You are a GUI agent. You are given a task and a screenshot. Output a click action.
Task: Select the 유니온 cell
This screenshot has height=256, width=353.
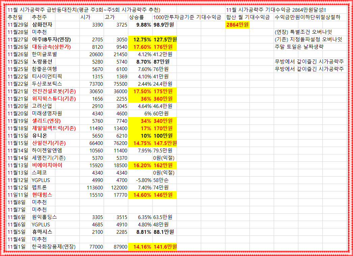pos(43,136)
